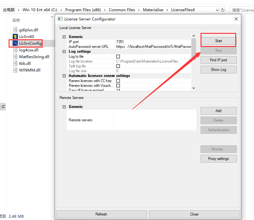
Task: Click the Refresh button
Action: (102, 214)
